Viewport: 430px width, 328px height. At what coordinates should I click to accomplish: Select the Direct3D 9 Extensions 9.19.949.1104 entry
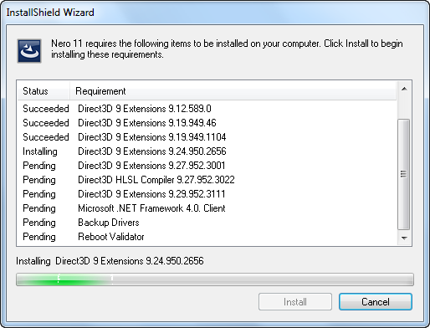[x=207, y=137]
